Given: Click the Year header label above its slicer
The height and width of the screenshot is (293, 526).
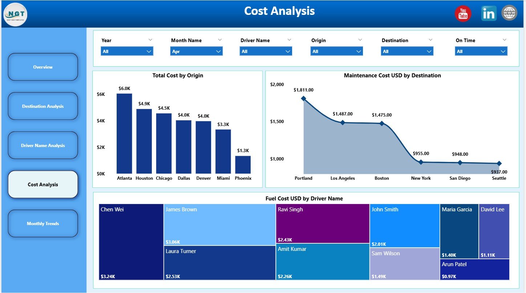Looking at the screenshot, I should coord(106,40).
